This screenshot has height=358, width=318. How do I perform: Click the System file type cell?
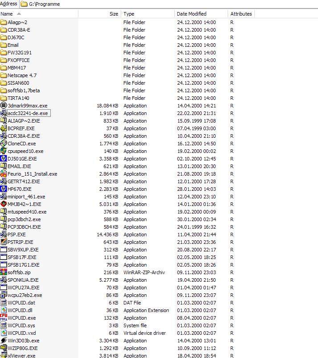click(x=135, y=325)
